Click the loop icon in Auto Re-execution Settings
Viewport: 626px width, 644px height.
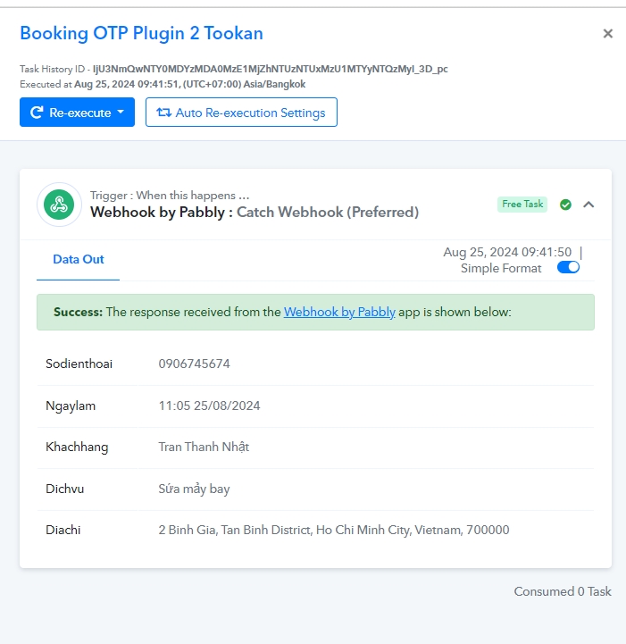click(x=163, y=113)
